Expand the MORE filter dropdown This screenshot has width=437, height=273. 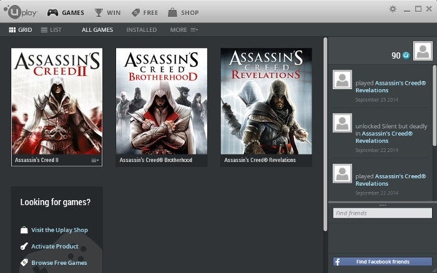pyautogui.click(x=184, y=30)
